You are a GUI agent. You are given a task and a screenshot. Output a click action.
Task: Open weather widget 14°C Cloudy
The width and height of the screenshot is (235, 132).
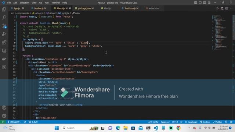(9, 128)
